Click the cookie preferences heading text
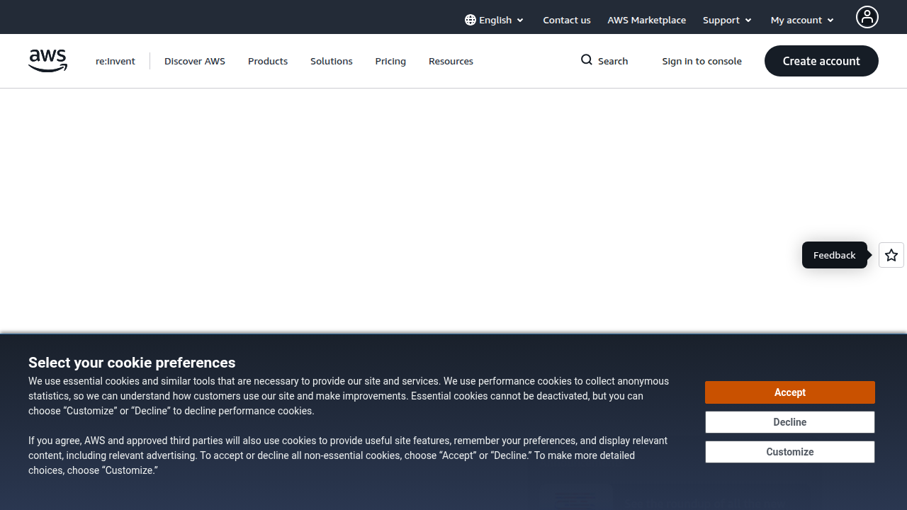The image size is (907, 510). [x=132, y=363]
